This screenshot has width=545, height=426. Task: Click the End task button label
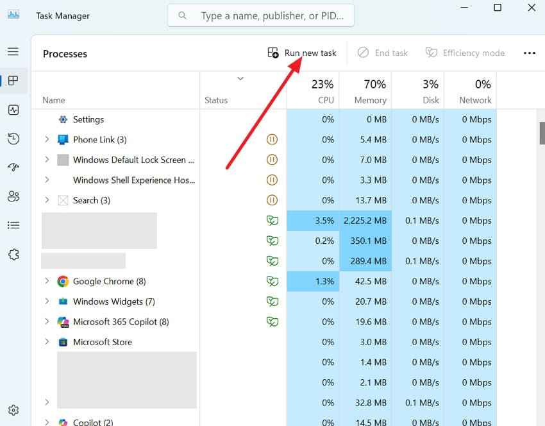pyautogui.click(x=391, y=53)
